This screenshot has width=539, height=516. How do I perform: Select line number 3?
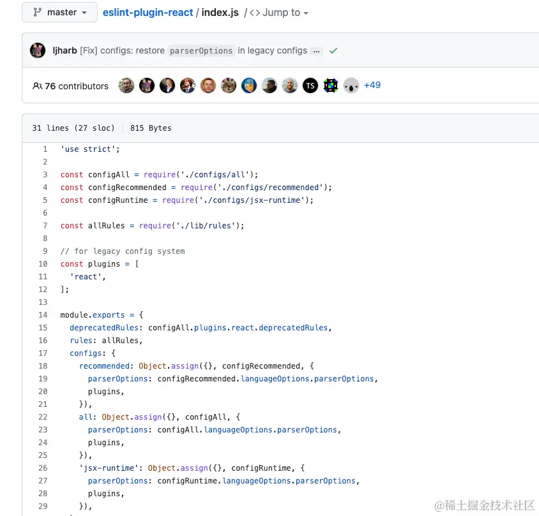(x=45, y=175)
